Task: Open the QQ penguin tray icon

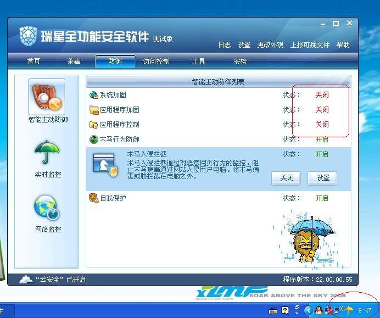Action: coord(318,310)
